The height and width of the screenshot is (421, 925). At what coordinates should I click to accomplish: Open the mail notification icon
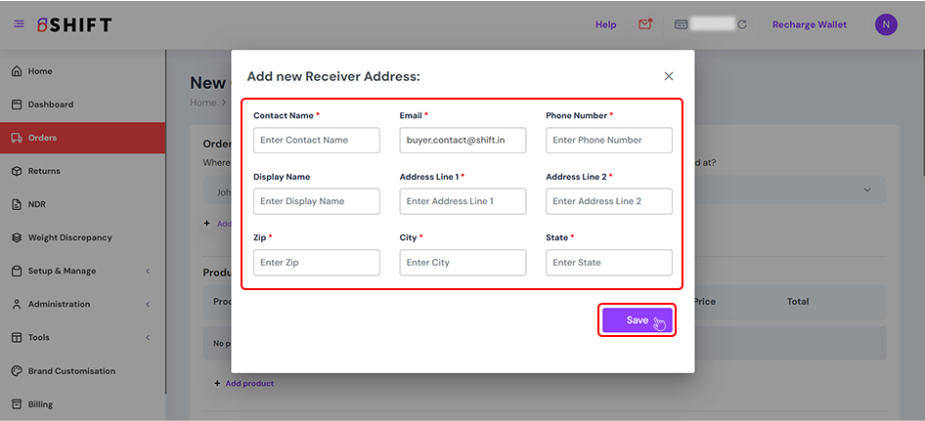[x=644, y=24]
